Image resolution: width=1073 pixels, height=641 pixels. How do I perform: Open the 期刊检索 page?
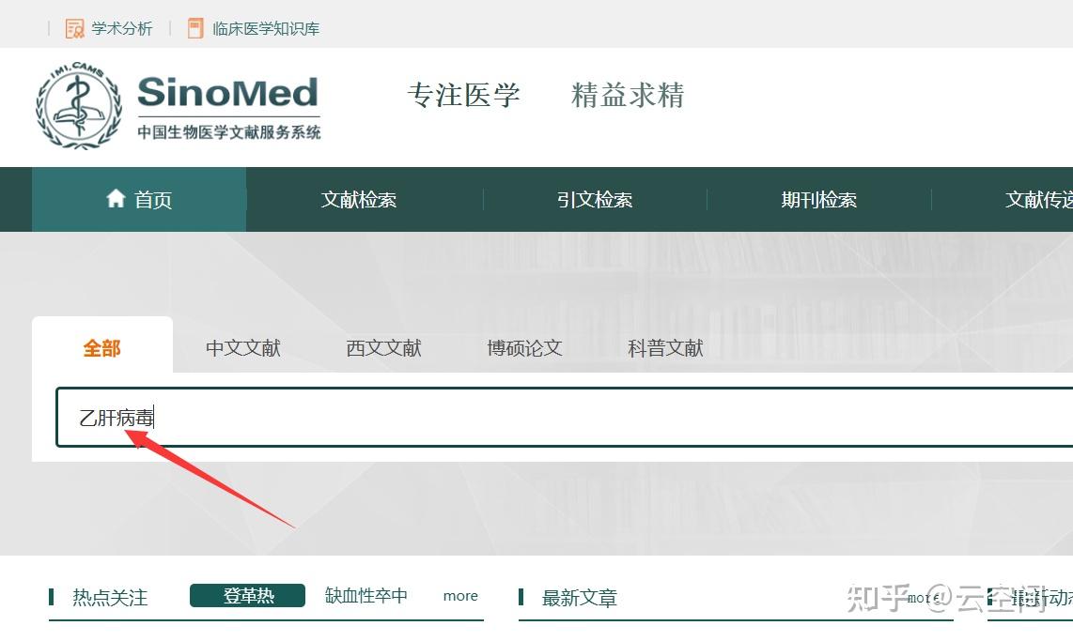(x=818, y=199)
